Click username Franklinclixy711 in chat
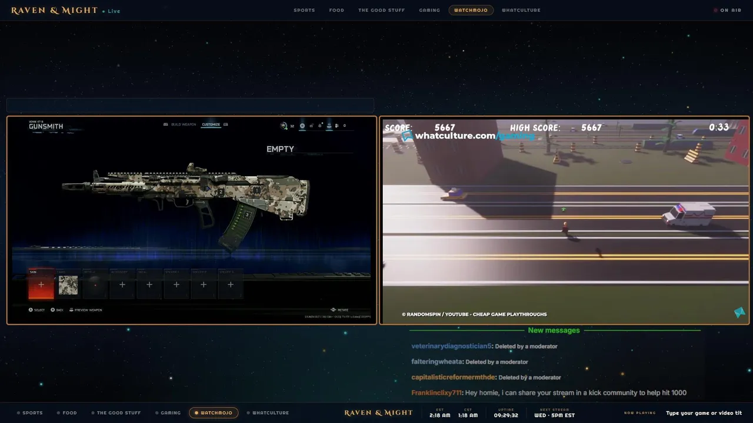Viewport: 753px width, 423px height. coord(437,392)
